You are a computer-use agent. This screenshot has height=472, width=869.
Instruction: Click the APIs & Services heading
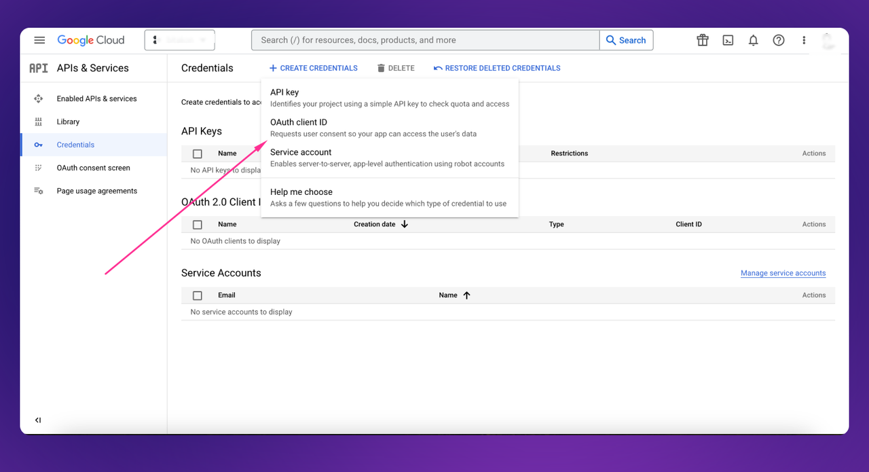[92, 68]
